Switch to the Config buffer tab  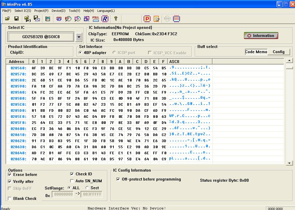click(x=279, y=52)
